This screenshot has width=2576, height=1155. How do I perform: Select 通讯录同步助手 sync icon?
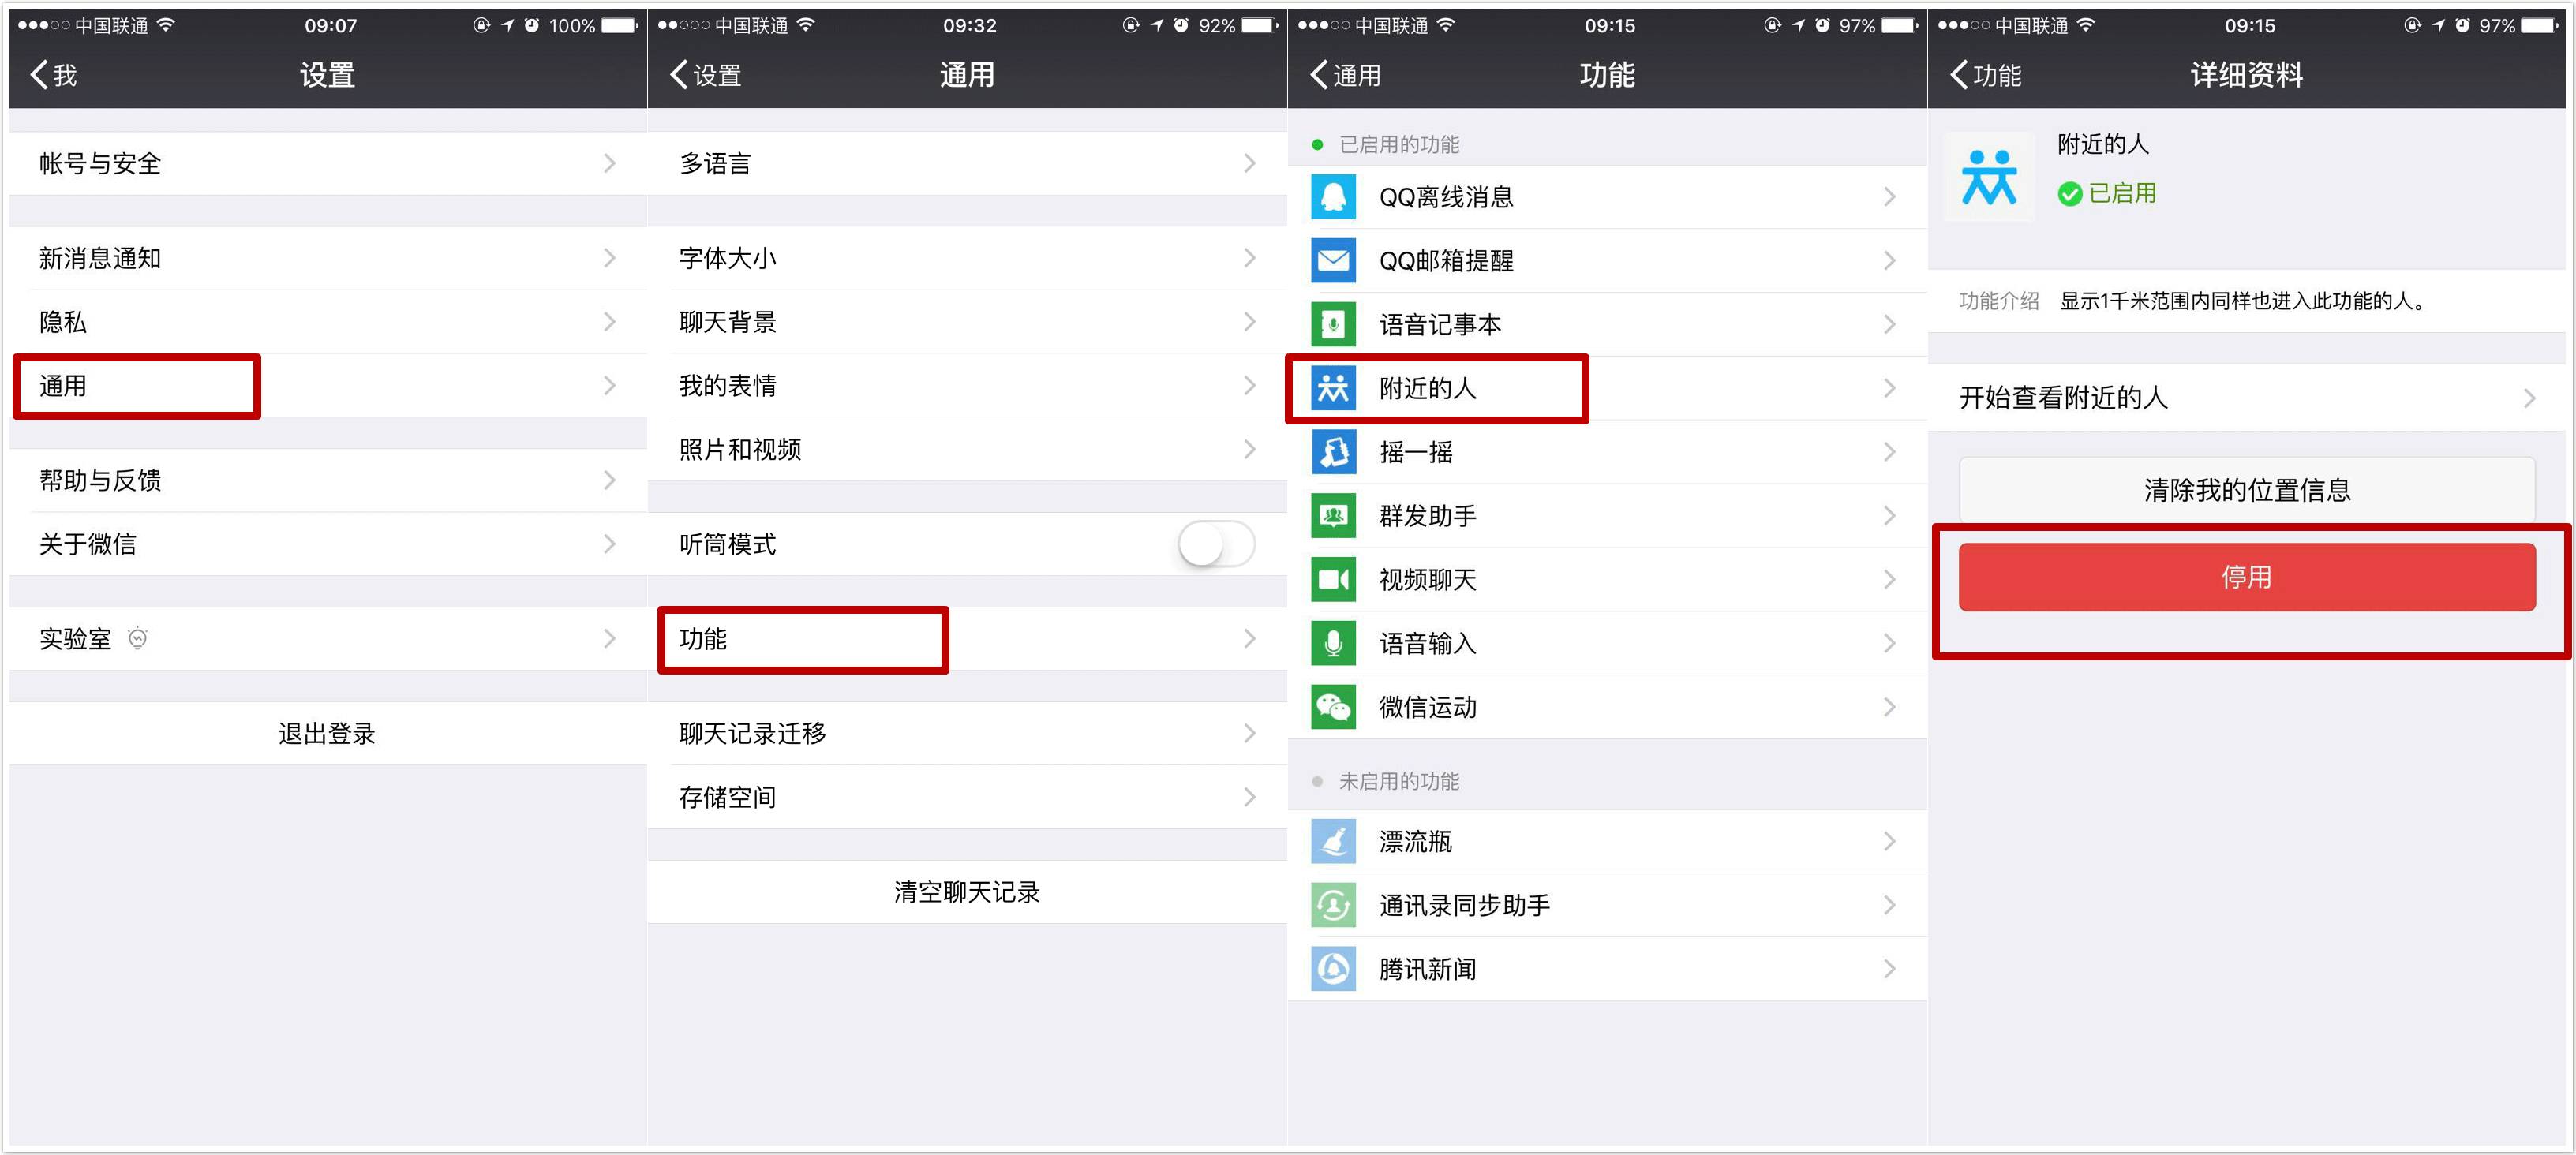(x=1332, y=904)
